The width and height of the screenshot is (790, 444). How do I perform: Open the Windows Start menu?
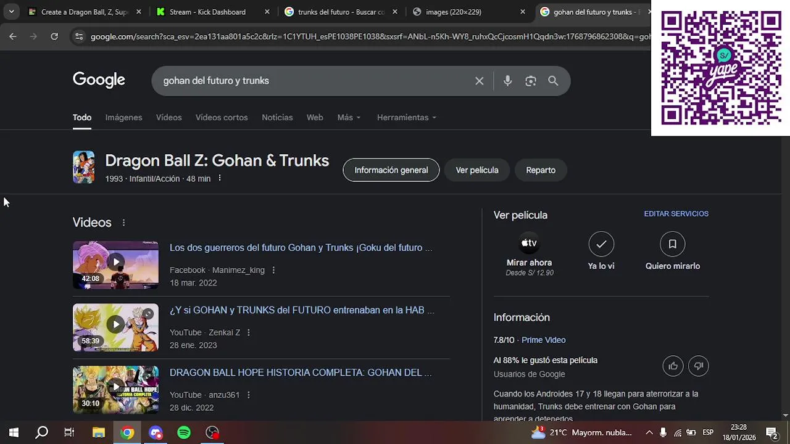pyautogui.click(x=14, y=433)
